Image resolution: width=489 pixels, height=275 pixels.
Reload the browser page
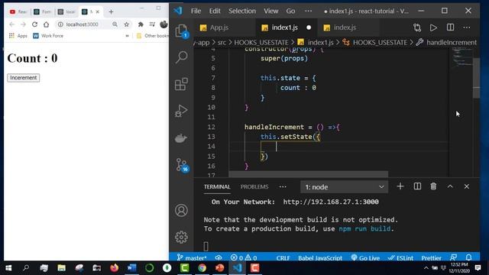tap(34, 24)
